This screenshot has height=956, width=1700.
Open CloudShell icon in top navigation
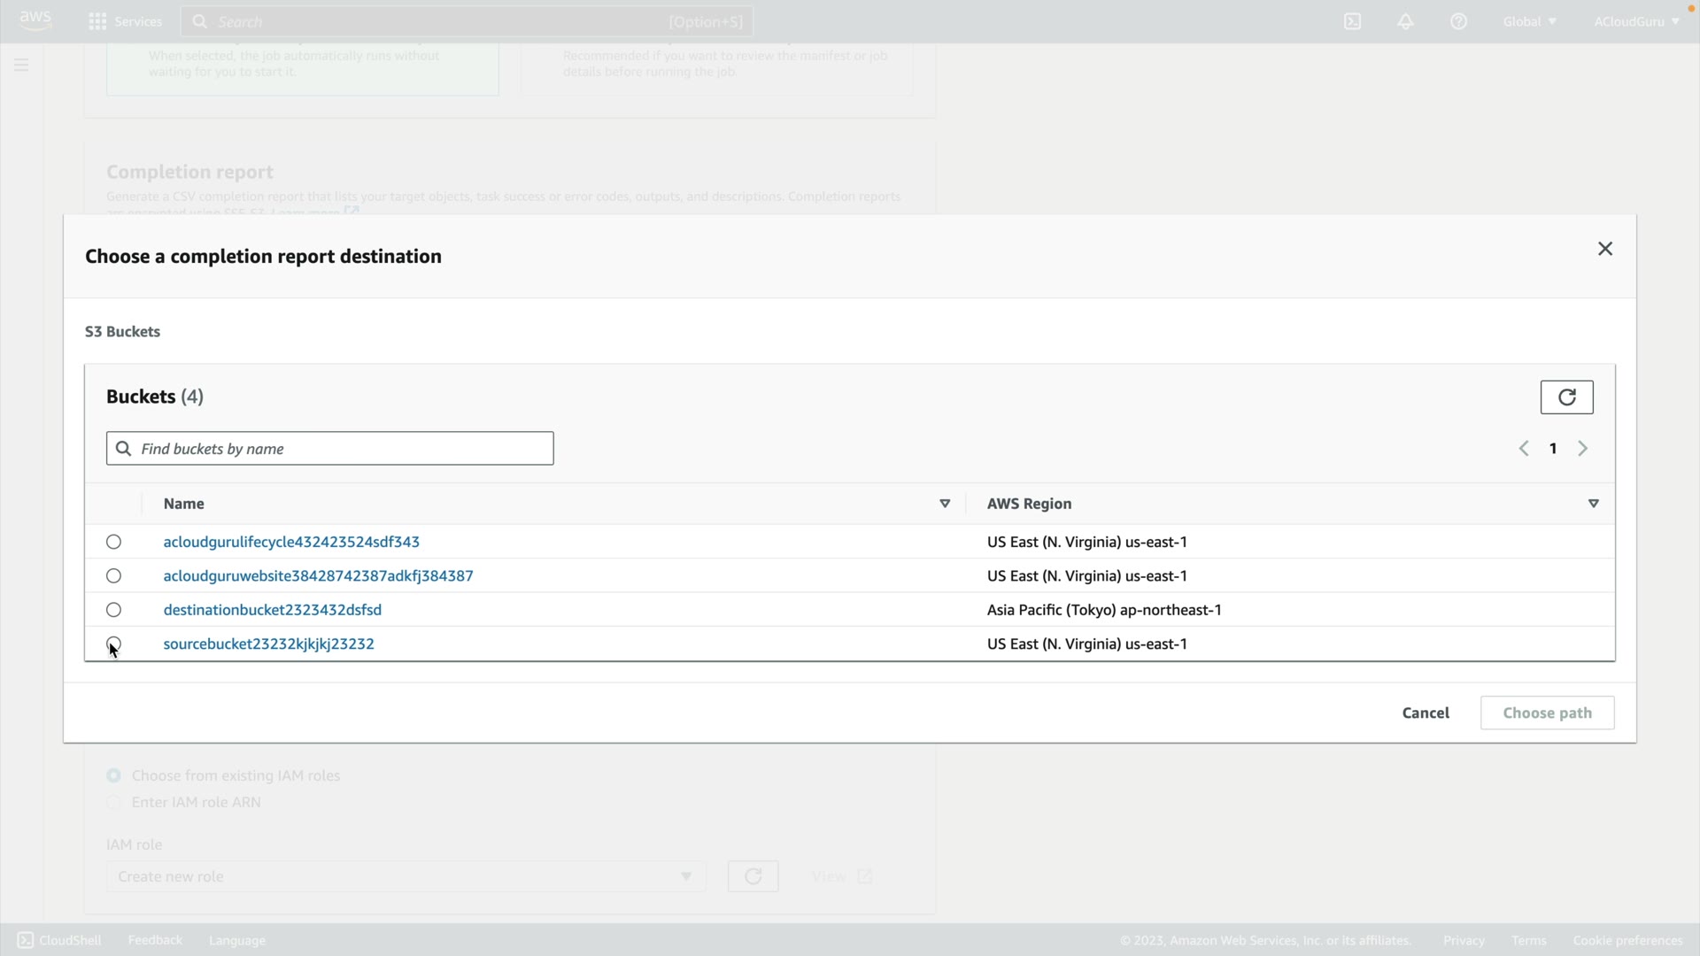coord(1352,21)
